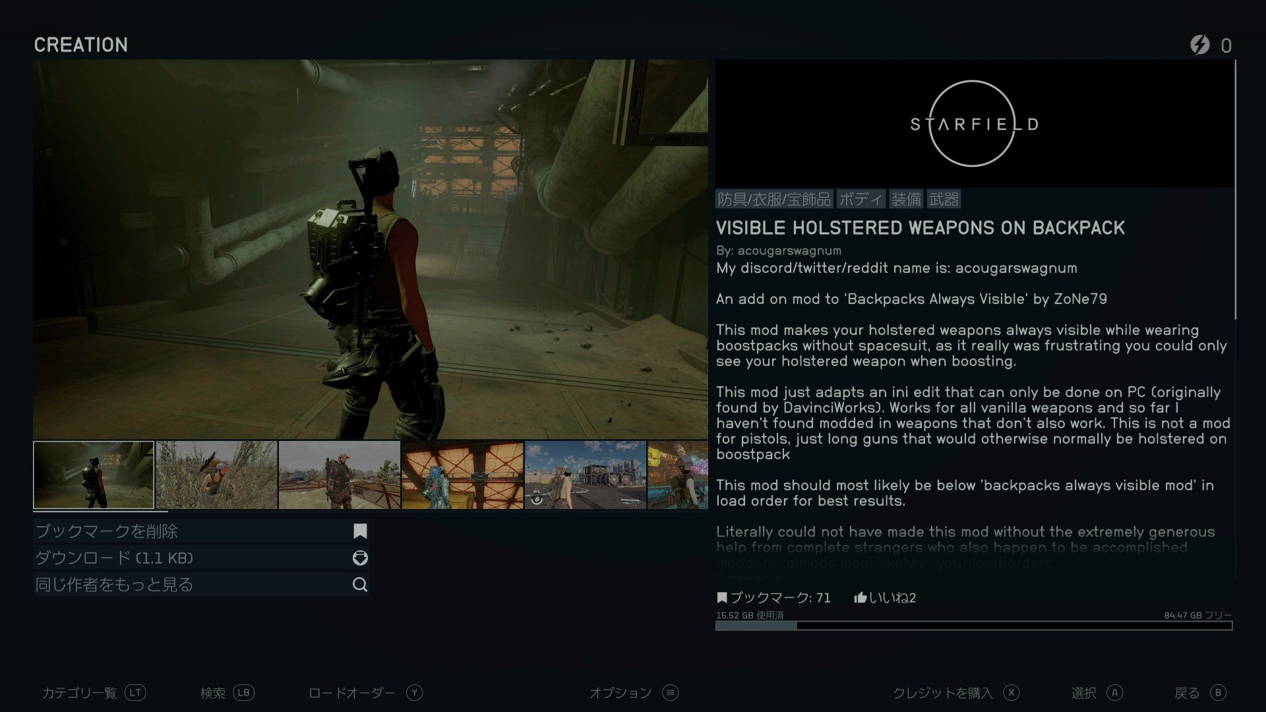Open カテゴリ一覧 category list
Viewport: 1266px width, 712px height.
(79, 693)
